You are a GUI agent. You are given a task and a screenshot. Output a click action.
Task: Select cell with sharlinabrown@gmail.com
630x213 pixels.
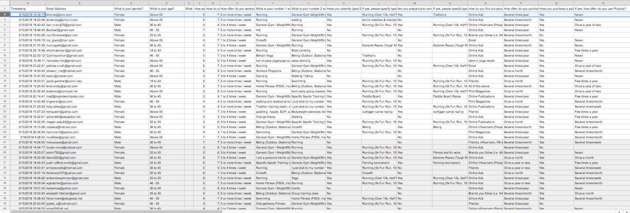point(79,51)
